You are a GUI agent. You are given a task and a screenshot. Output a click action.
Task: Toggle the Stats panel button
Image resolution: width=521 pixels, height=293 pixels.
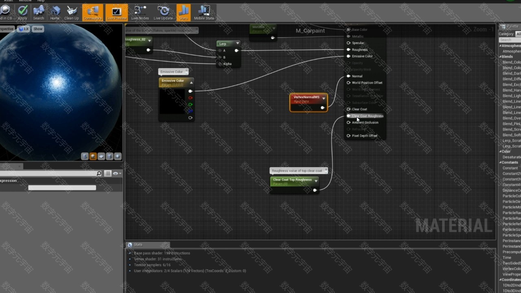(184, 12)
